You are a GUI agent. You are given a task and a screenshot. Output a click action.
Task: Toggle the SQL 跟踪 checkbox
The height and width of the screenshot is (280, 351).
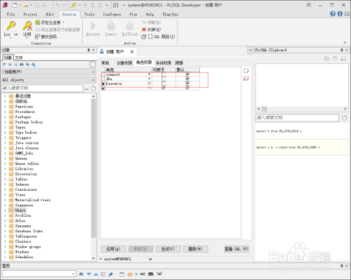tap(150, 36)
